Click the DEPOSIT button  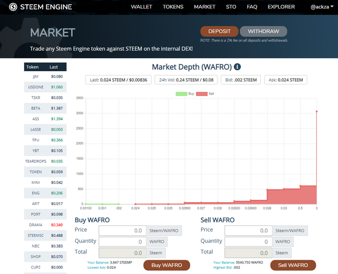tap(219, 32)
